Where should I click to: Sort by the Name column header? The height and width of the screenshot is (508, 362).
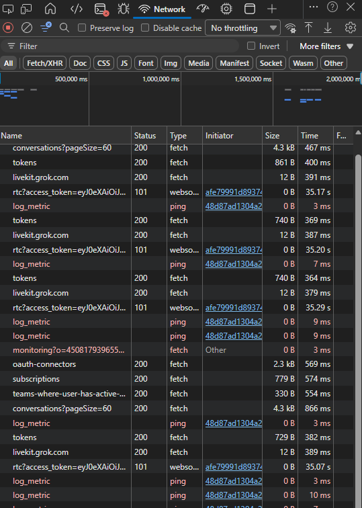(65, 136)
